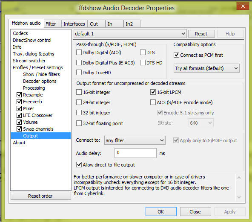This screenshot has height=222, width=252.
Task: Select DirectShow control in list
Action: point(32,40)
